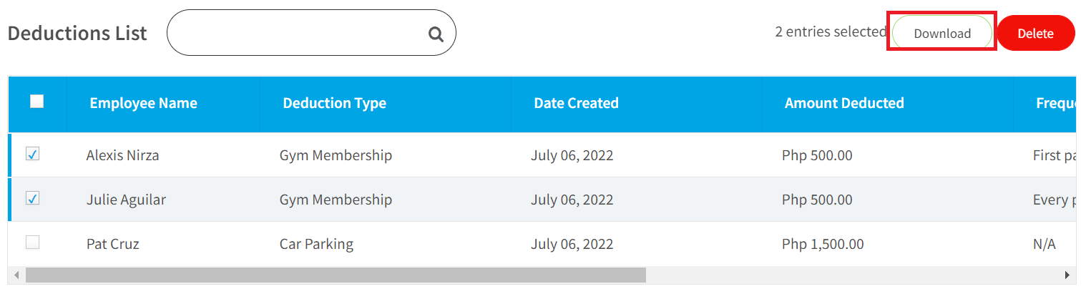1086x294 pixels.
Task: Sort by Deduction Type column header
Action: (334, 103)
